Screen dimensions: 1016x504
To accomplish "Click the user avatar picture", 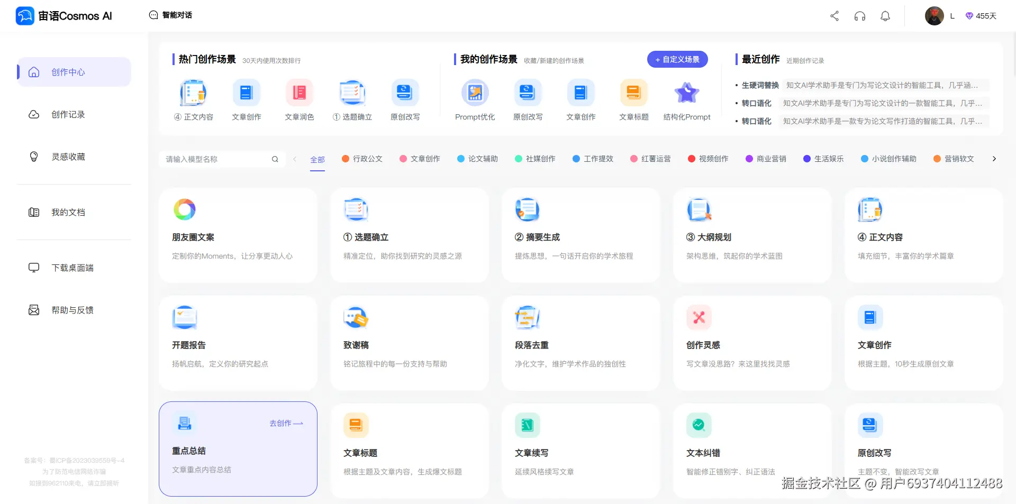I will point(935,16).
